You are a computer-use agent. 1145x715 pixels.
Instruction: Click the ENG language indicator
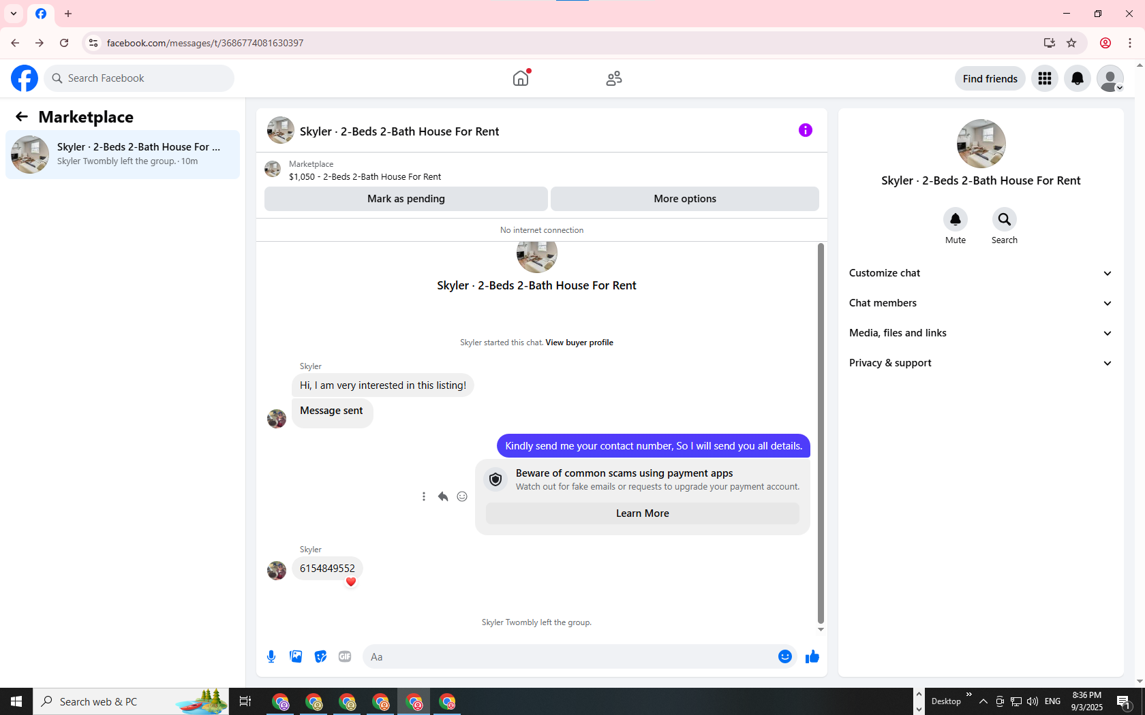pyautogui.click(x=1052, y=701)
